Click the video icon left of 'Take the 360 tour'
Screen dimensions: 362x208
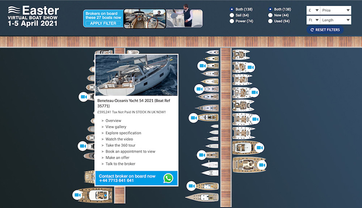pos(83,146)
